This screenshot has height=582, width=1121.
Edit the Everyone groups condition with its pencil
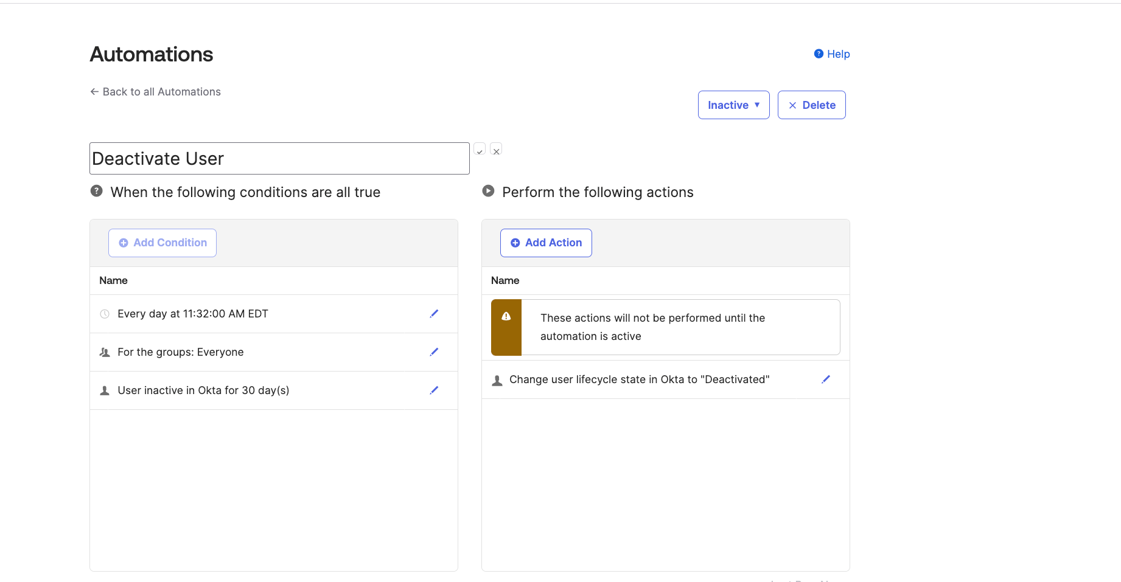click(x=434, y=352)
